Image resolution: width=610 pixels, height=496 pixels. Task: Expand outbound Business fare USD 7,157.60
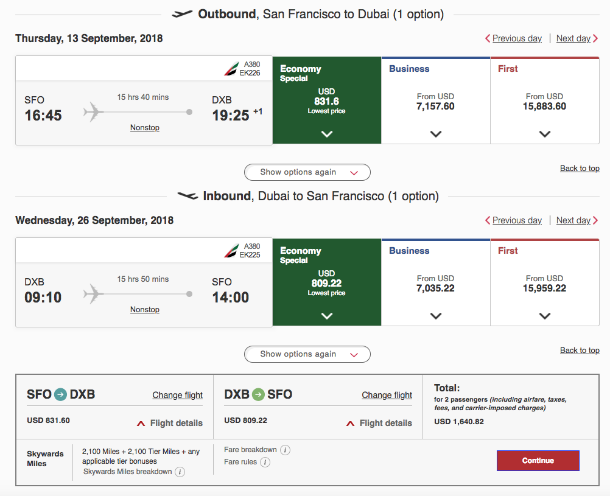436,134
